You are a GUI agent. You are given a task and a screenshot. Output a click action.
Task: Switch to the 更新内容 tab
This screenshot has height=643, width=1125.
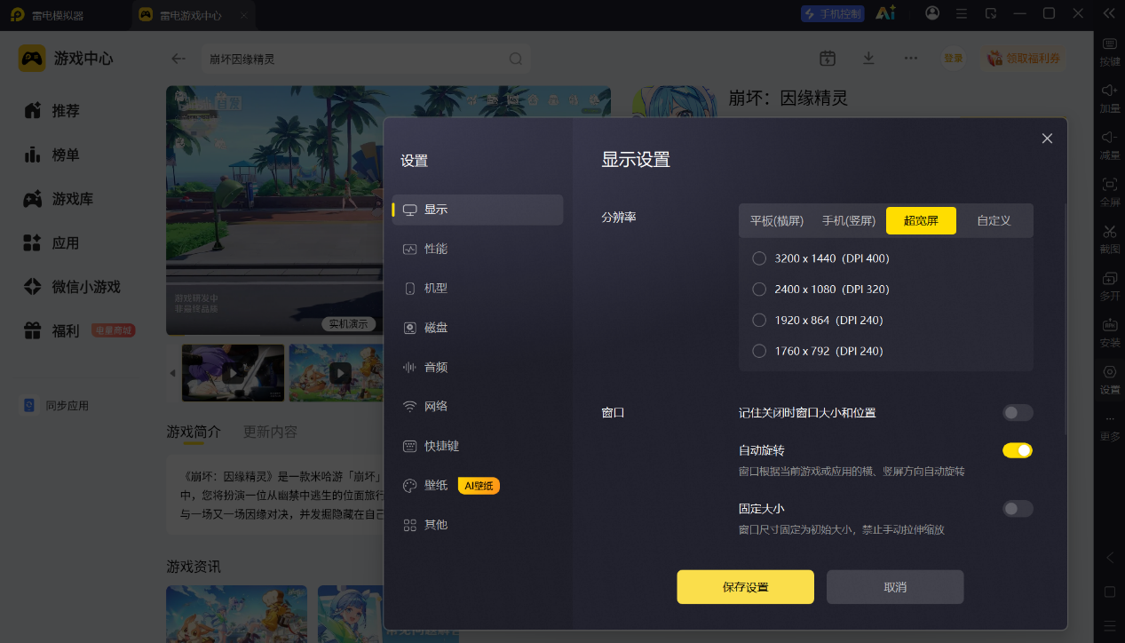[271, 432]
